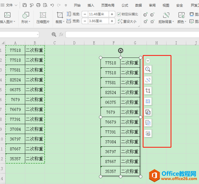Decrease contrast with top-right minus icon
The width and height of the screenshot is (199, 184).
[x=152, y=15]
